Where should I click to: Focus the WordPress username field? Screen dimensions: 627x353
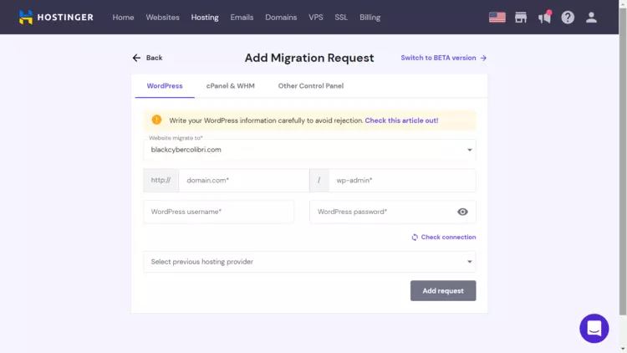click(218, 212)
